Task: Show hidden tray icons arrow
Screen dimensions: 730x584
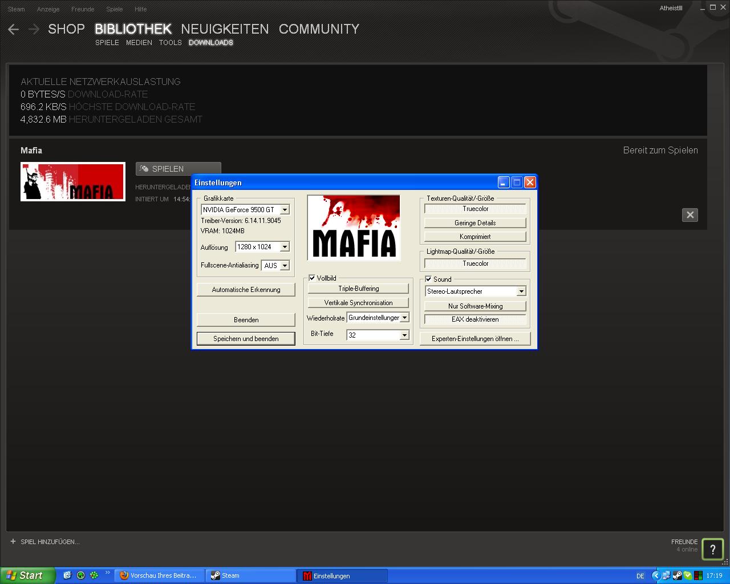Action: pos(656,576)
